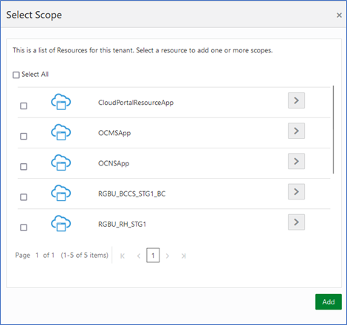The height and width of the screenshot is (325, 347).
Task: Click the Select All label text
Action: [35, 75]
